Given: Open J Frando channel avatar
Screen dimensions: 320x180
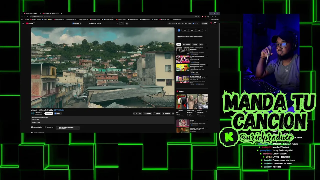Looking at the screenshot, I should click(x=33, y=113).
